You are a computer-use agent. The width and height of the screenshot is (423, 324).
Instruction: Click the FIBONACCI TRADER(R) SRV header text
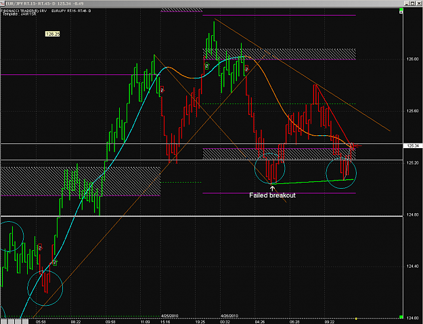(x=24, y=11)
